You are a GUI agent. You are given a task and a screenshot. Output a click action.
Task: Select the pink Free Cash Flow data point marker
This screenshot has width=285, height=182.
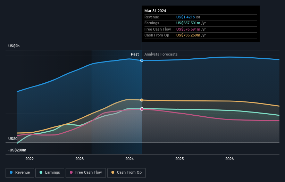point(142,109)
